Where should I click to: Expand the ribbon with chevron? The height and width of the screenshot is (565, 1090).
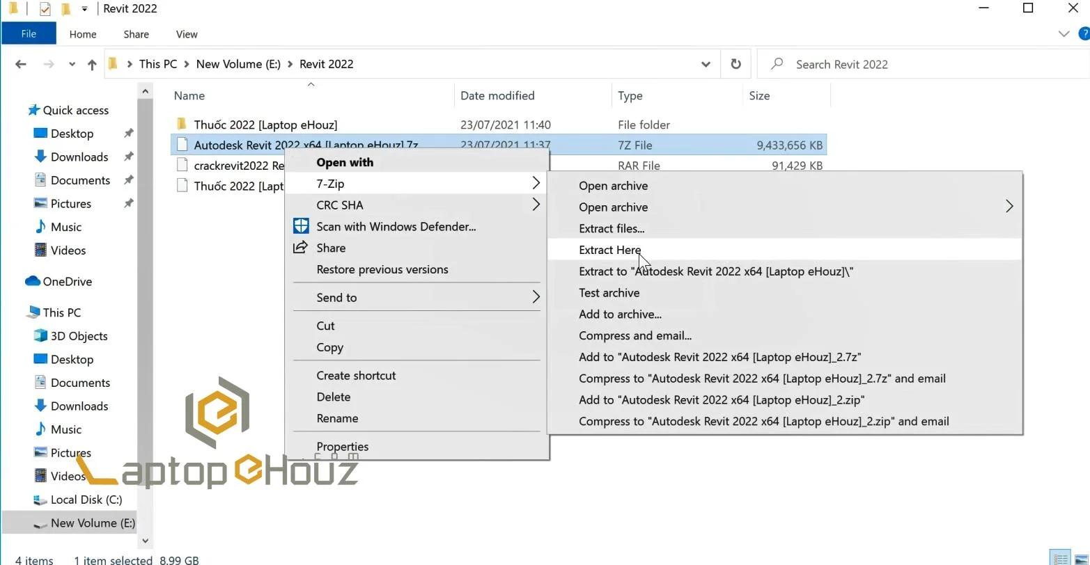pos(1064,33)
